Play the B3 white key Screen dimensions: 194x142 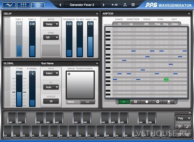coord(128,131)
